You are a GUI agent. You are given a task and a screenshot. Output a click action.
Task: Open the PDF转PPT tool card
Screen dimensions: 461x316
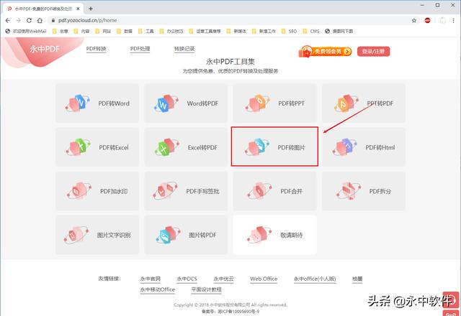click(275, 103)
